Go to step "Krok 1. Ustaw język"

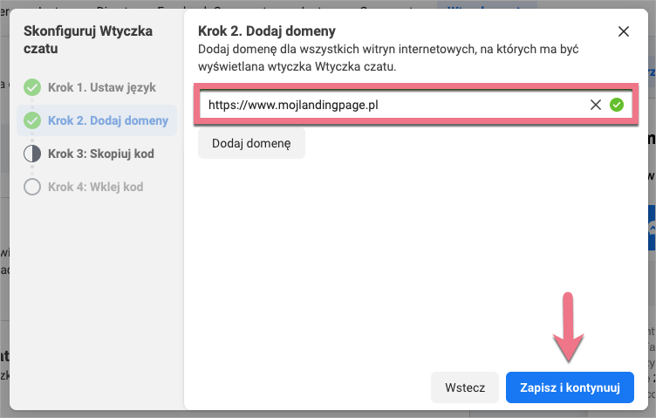(103, 87)
